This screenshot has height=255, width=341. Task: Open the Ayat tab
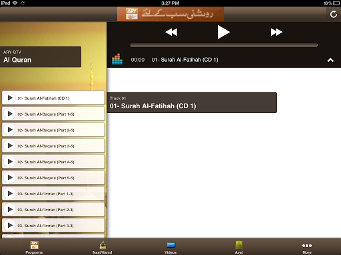239,248
